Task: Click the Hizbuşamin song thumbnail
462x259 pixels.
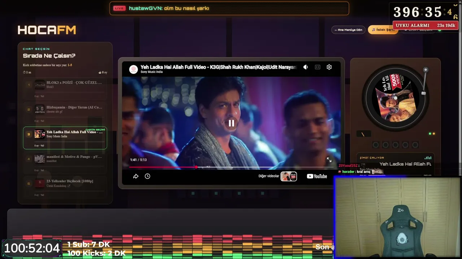Action: [x=40, y=109]
